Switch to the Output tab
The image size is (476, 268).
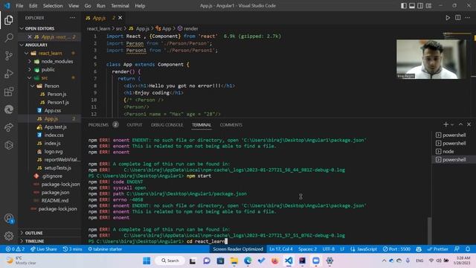(x=135, y=125)
